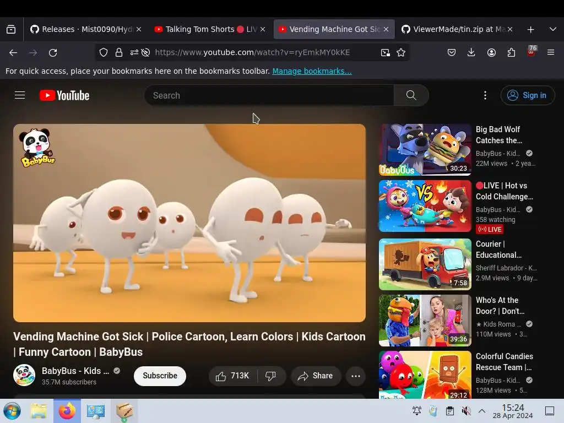564x423 pixels.
Task: Click the site security padlock icon
Action: tap(119, 52)
